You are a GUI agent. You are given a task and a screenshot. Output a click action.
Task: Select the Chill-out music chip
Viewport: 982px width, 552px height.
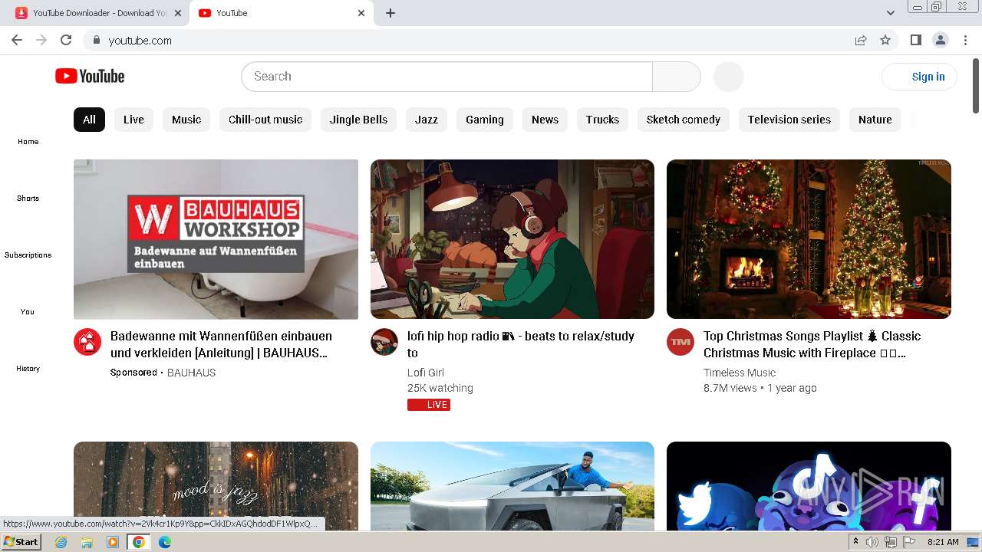click(x=265, y=120)
